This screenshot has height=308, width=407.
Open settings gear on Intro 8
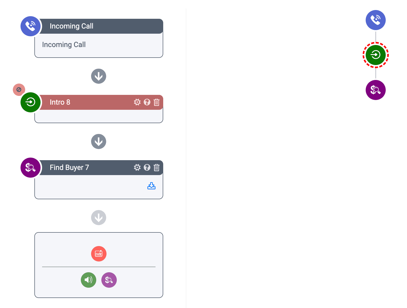click(137, 102)
